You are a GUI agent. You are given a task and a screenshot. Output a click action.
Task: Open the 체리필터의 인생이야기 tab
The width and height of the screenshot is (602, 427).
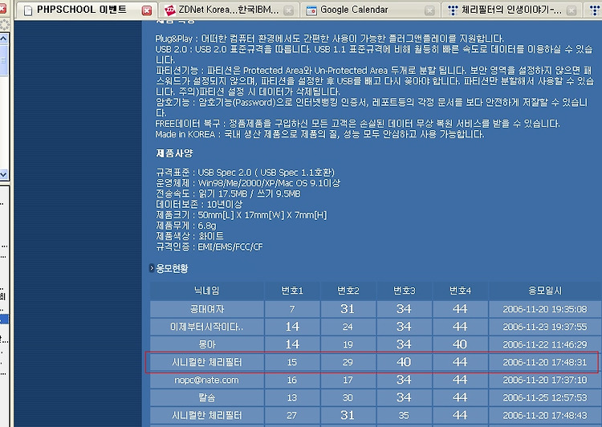tap(512, 10)
